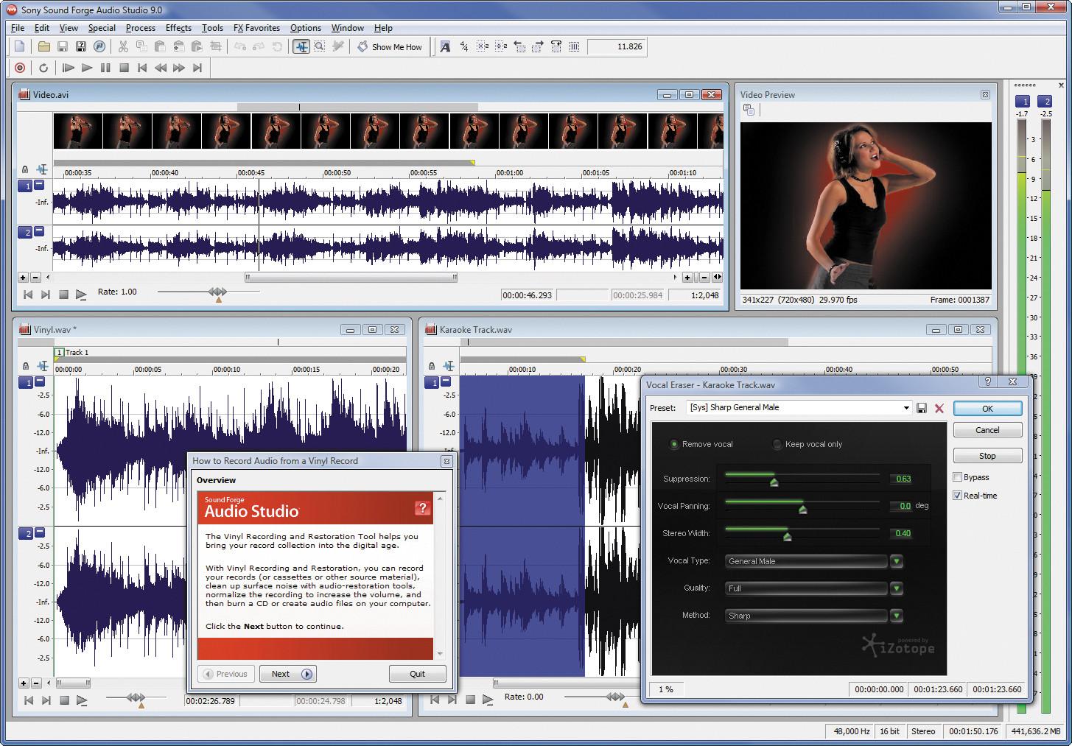
Task: Save the file with the disk icon
Action: [63, 46]
